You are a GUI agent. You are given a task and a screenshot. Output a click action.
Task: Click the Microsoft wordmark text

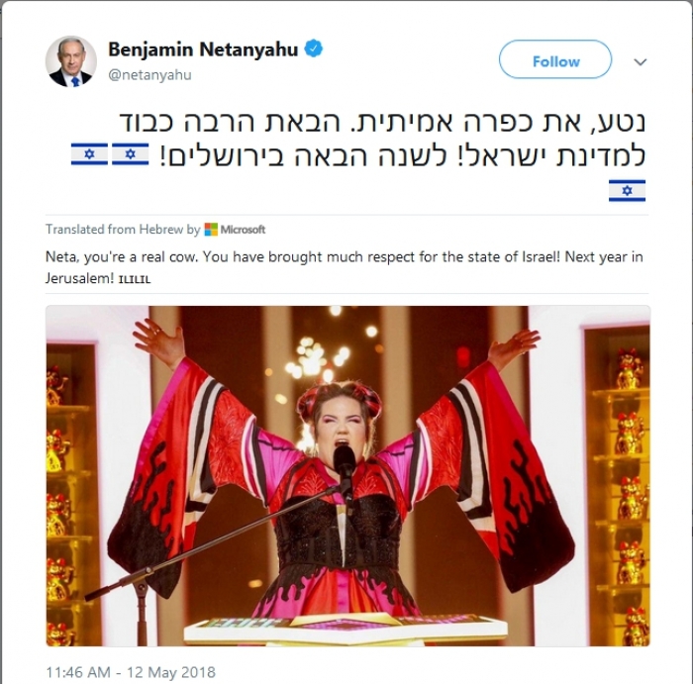point(243,230)
